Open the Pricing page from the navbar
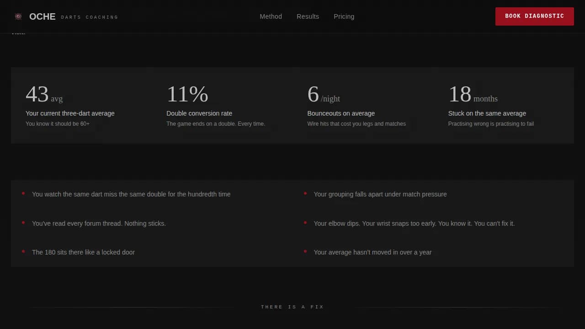Viewport: 585px width, 329px height. coord(344,16)
